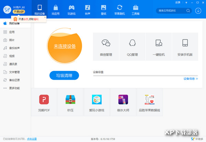Open the 完熊PDF app tile

(44, 102)
